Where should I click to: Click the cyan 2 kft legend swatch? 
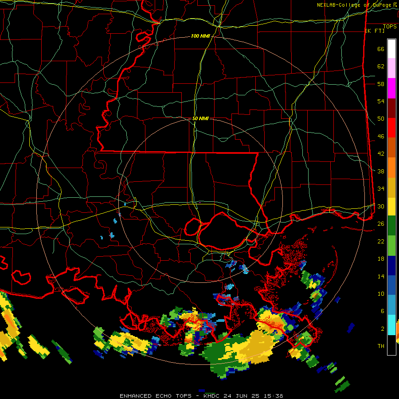pos(391,325)
